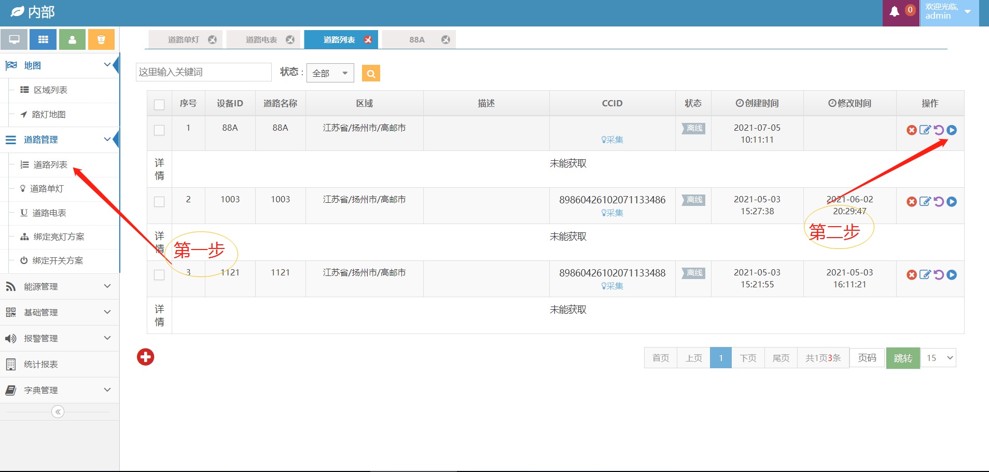This screenshot has width=989, height=472.
Task: Open 道路列表 sidebar item
Action: tap(50, 165)
